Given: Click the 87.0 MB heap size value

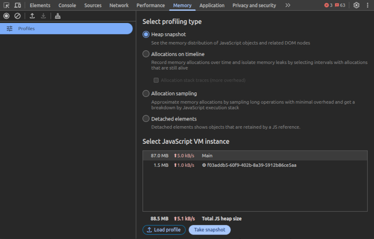Looking at the screenshot, I should point(160,156).
